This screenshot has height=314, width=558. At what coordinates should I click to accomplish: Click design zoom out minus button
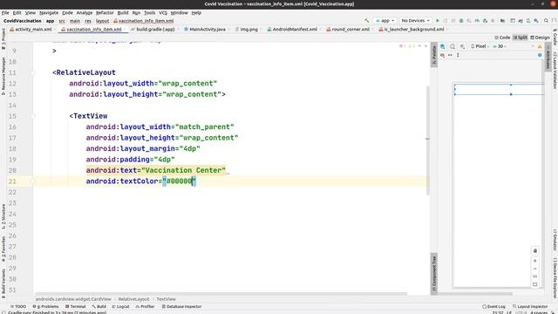click(x=534, y=269)
